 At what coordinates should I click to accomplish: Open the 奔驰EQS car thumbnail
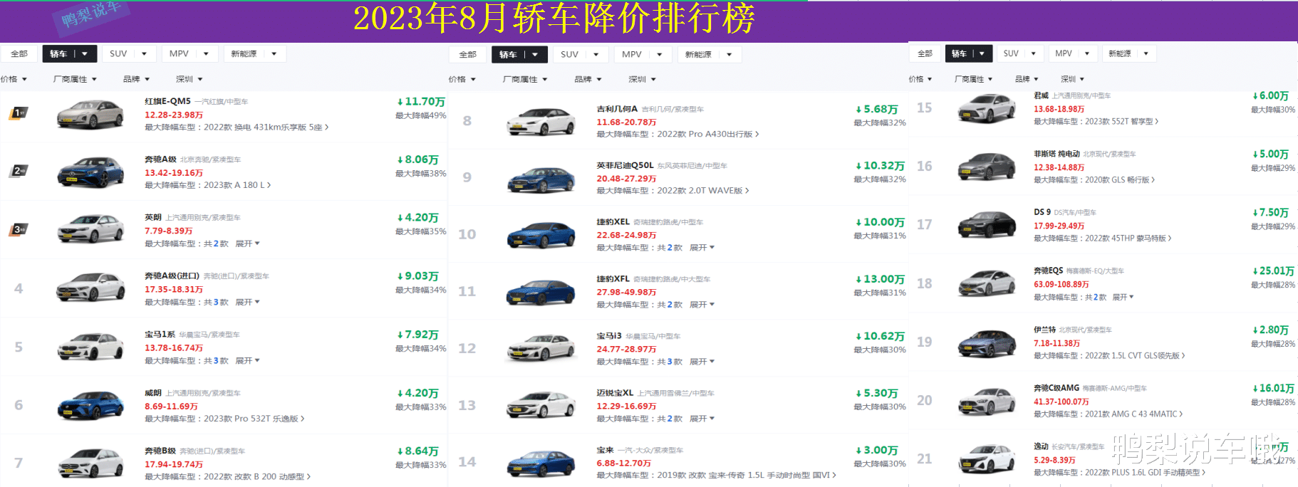987,283
